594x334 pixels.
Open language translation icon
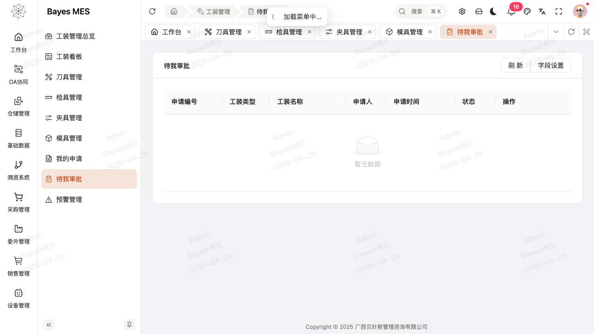542,12
